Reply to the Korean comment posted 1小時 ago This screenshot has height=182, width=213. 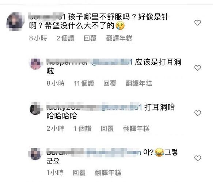(79, 173)
